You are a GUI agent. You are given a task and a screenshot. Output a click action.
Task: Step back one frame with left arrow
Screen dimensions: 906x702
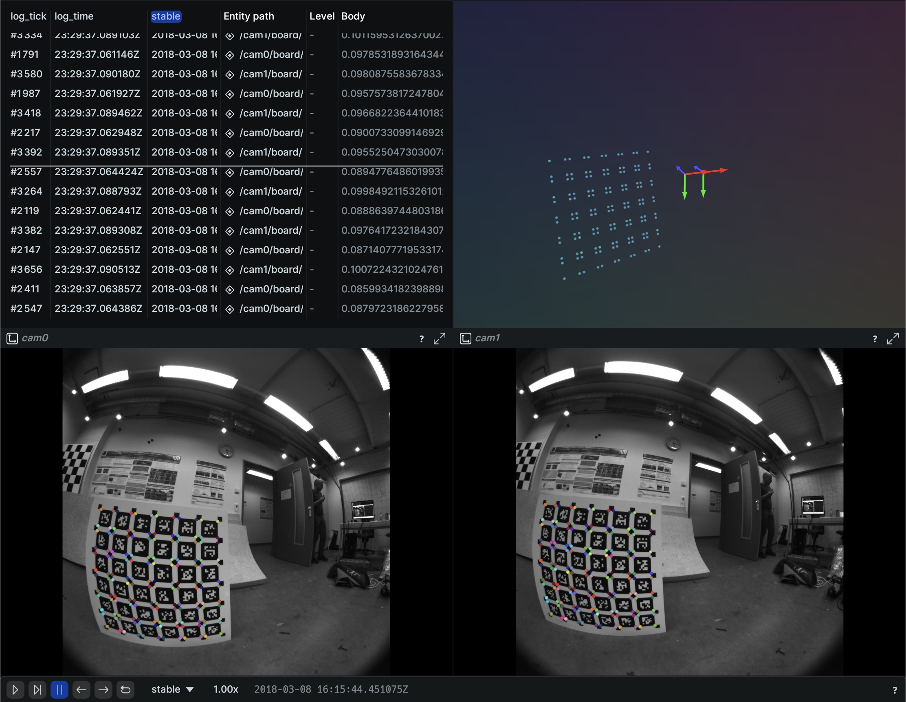tap(81, 689)
